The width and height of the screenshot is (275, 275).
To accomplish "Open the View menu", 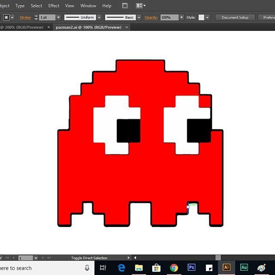I will coord(70,6).
